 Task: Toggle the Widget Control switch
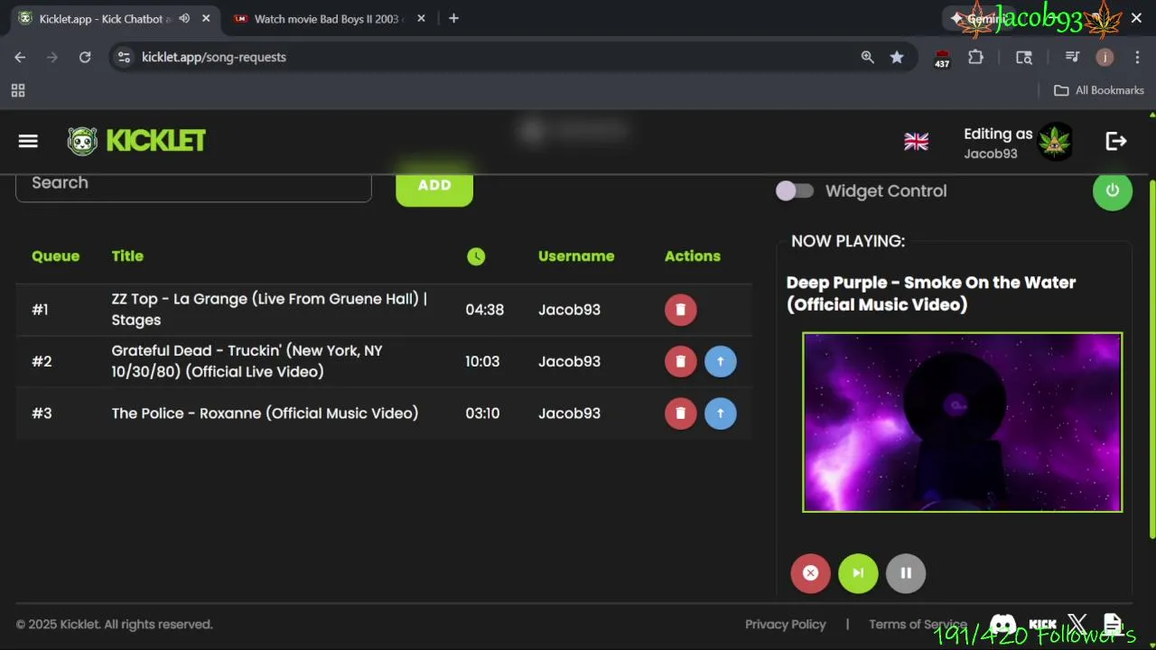click(x=795, y=190)
